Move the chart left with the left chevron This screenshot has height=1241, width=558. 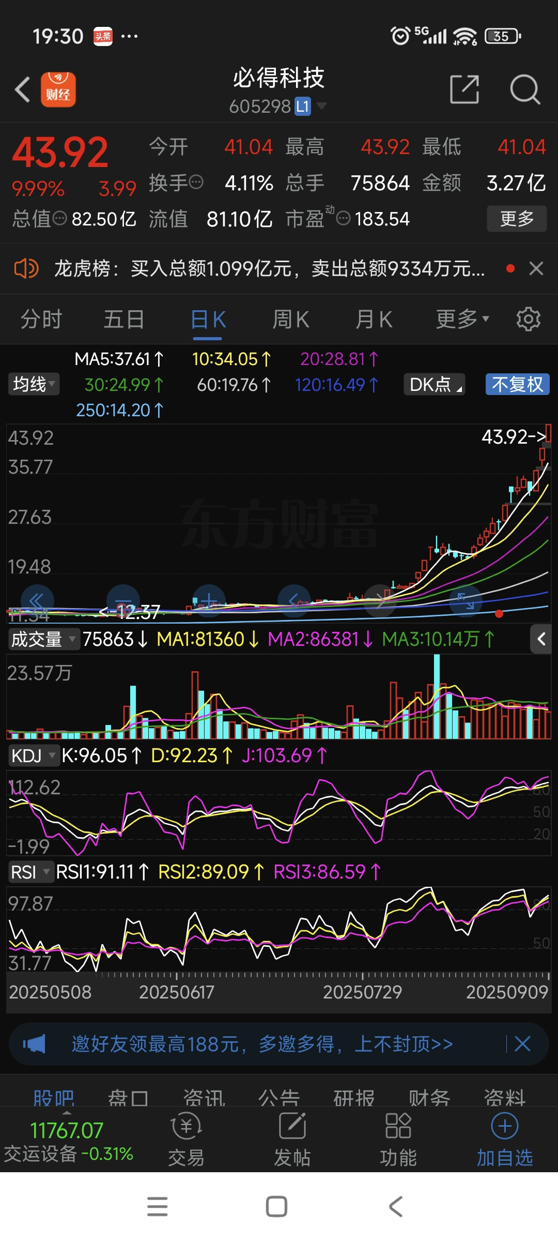(294, 601)
